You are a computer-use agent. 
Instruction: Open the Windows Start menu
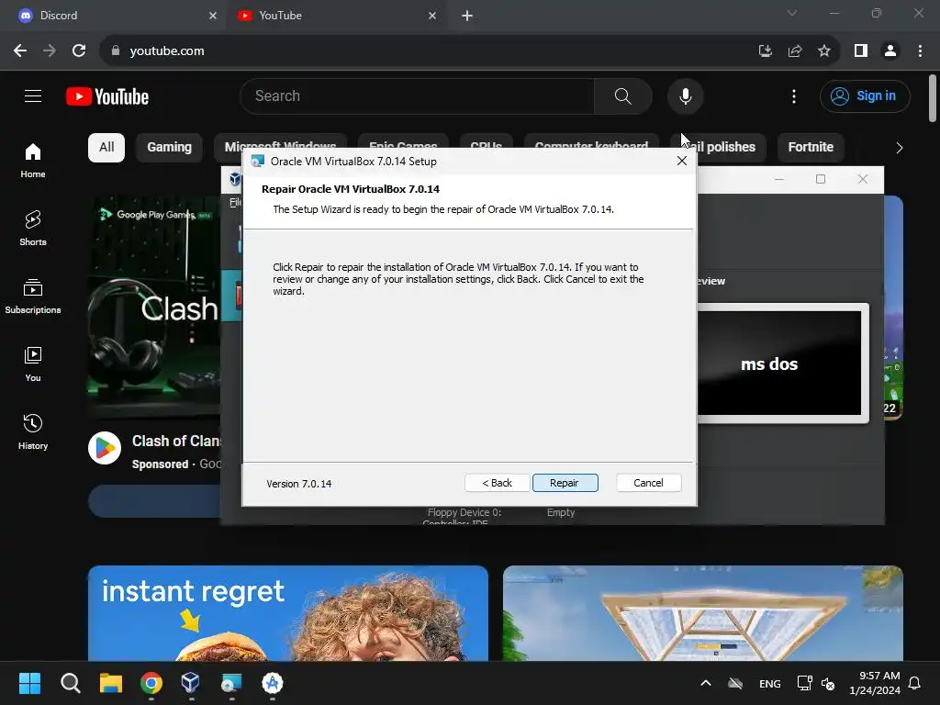point(29,683)
